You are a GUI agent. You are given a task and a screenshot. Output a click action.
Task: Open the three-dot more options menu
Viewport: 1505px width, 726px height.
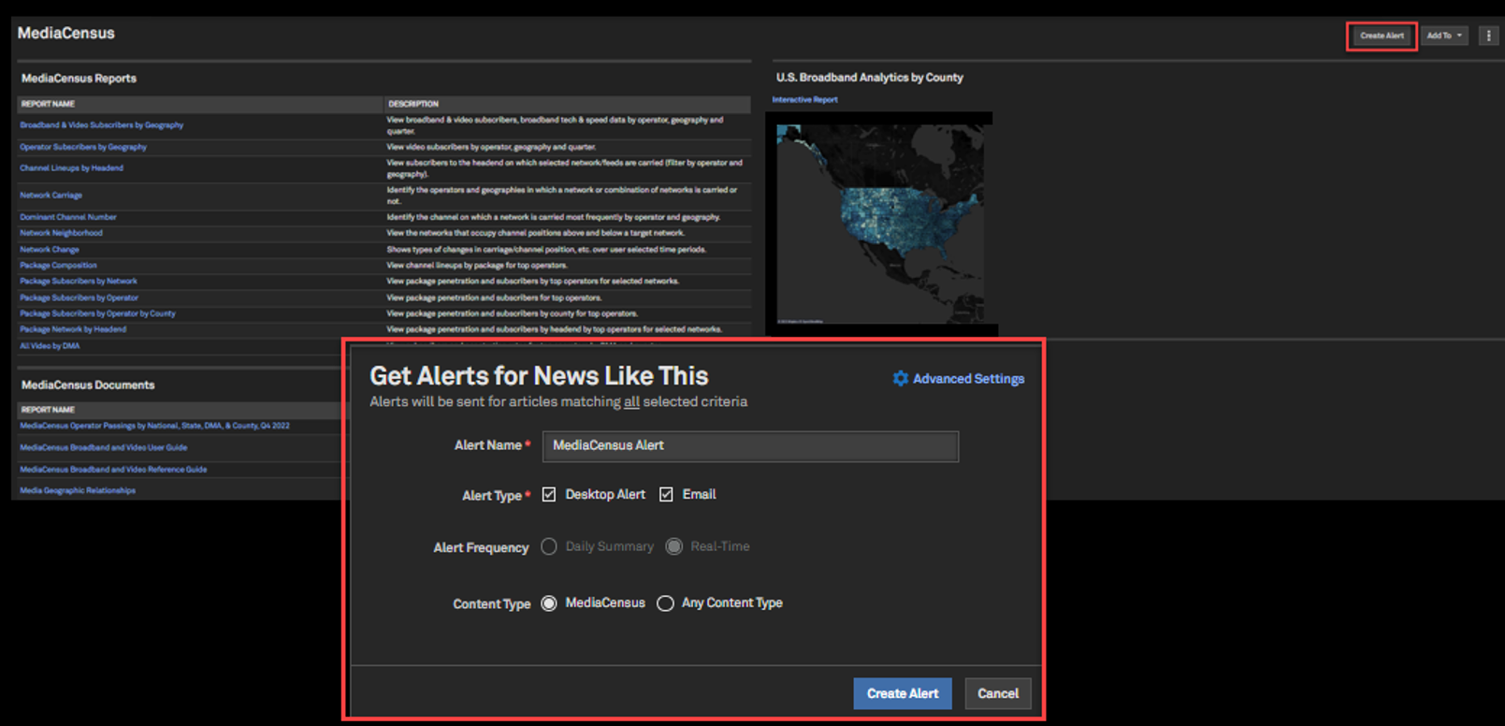[x=1488, y=36]
